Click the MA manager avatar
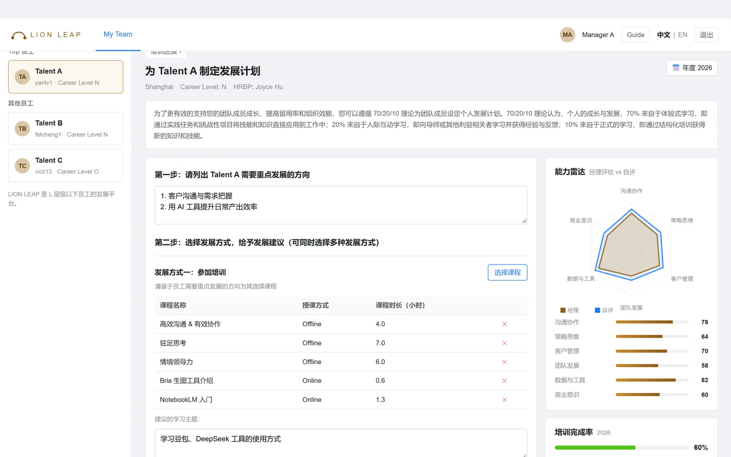This screenshot has width=731, height=457. click(567, 35)
